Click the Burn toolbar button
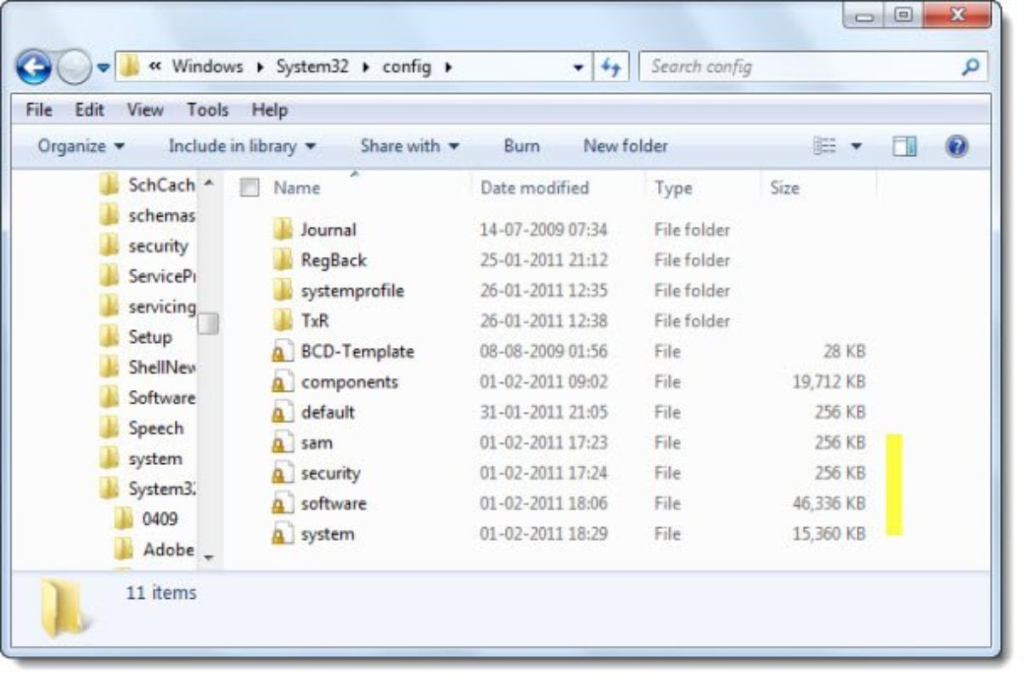 (521, 146)
